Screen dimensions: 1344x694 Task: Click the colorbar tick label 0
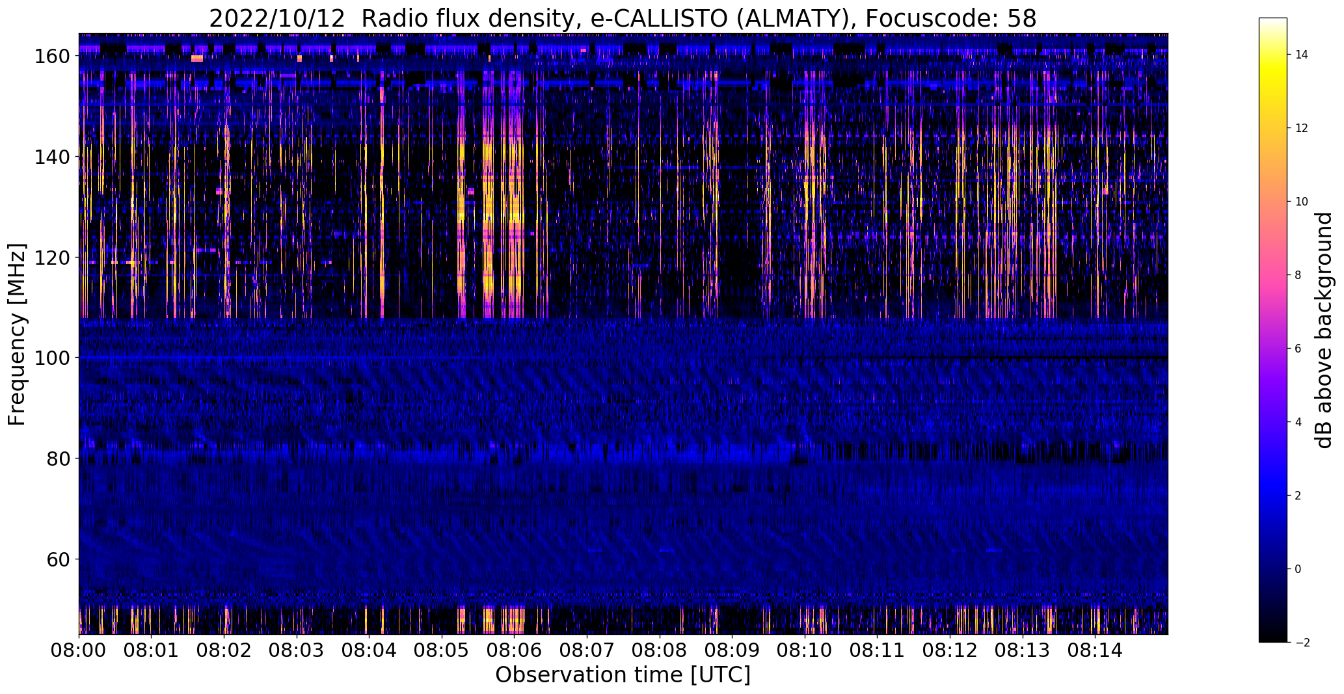tap(1298, 569)
